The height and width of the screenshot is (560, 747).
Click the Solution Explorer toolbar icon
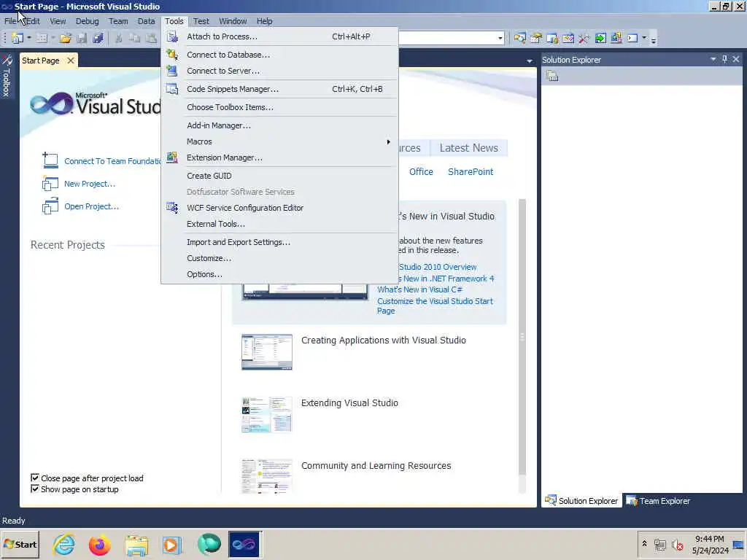point(519,38)
